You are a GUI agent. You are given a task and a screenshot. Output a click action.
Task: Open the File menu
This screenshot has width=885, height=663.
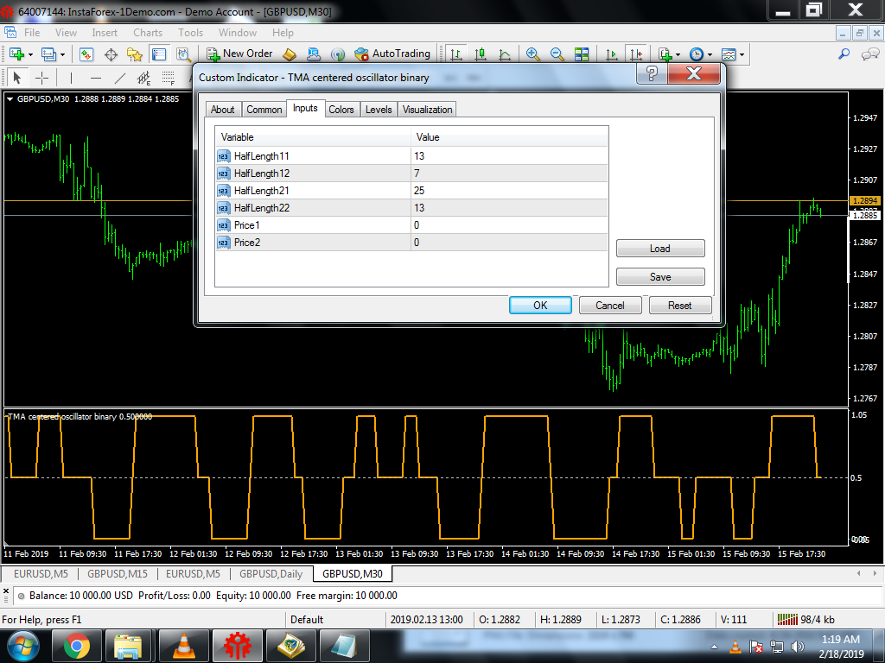(32, 33)
